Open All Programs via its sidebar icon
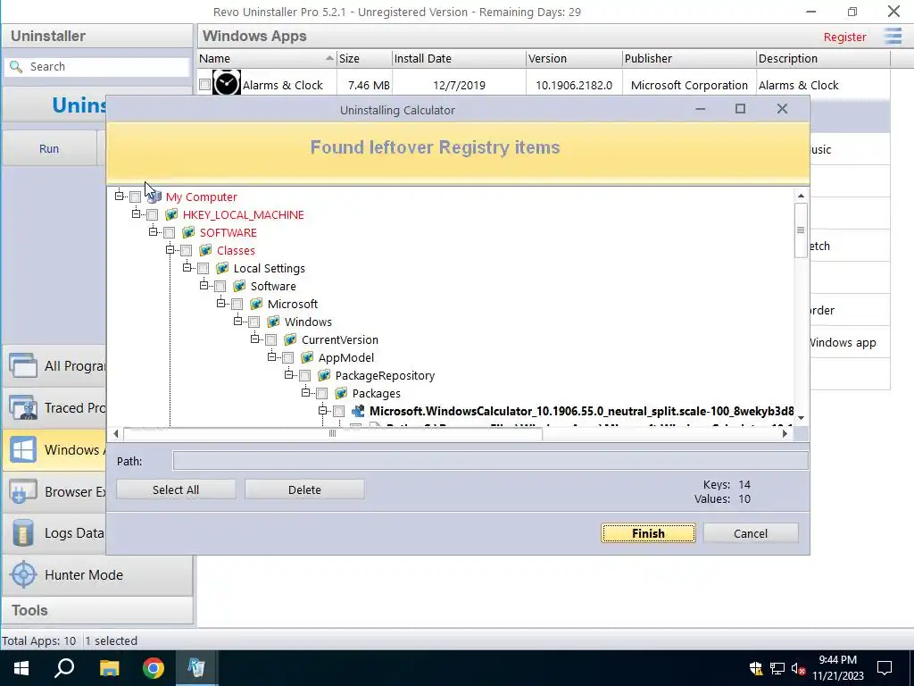The image size is (914, 686). (22, 365)
